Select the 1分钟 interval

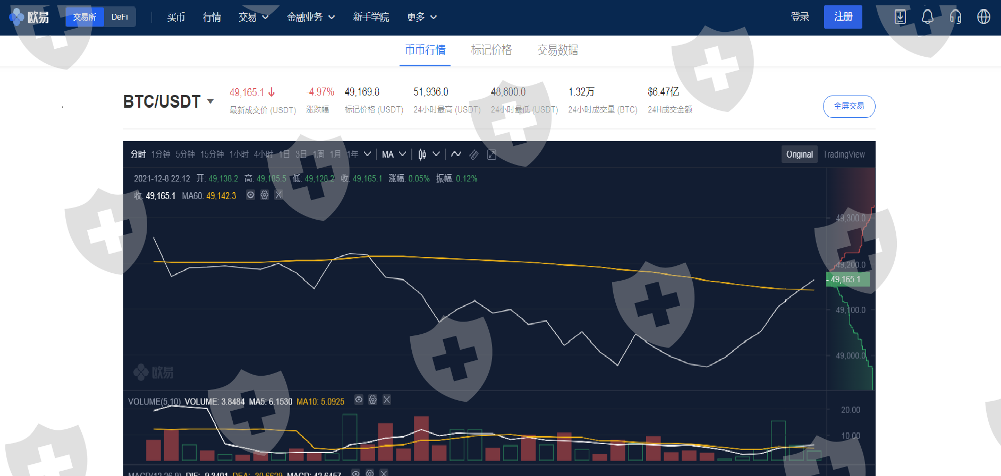[x=160, y=154]
